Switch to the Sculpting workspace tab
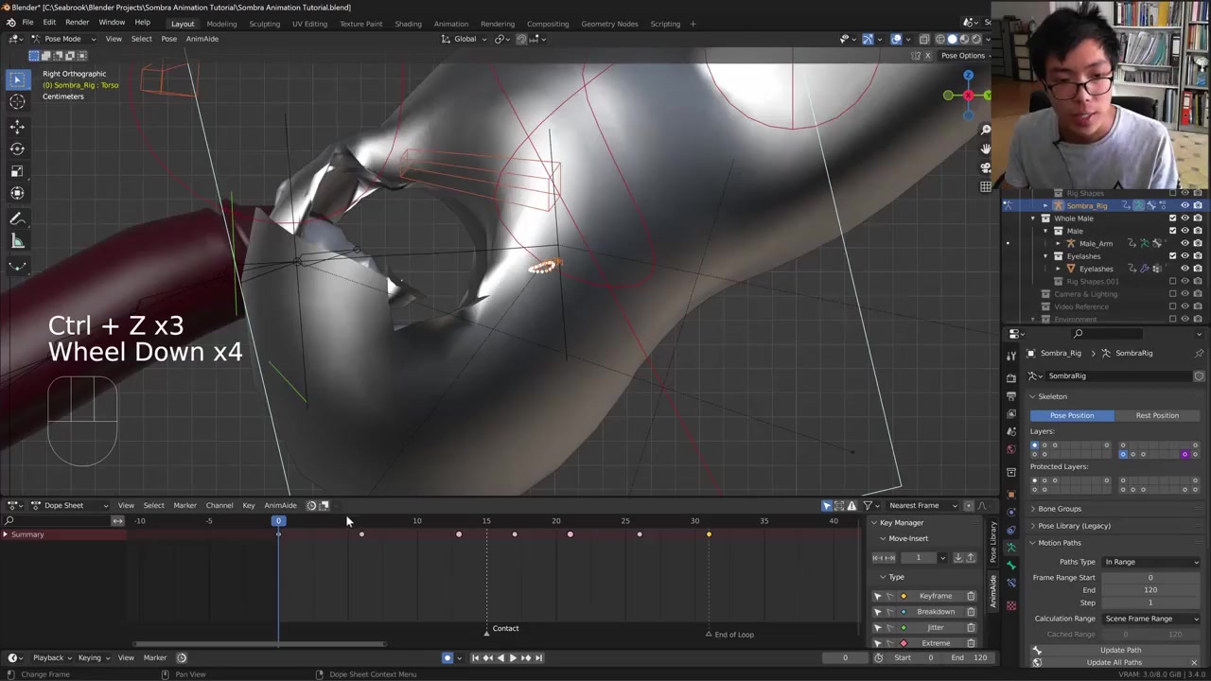 [x=264, y=24]
